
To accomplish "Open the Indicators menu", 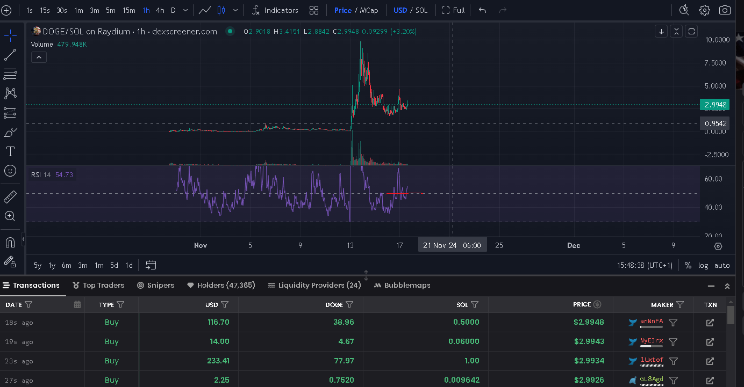I will coord(275,10).
